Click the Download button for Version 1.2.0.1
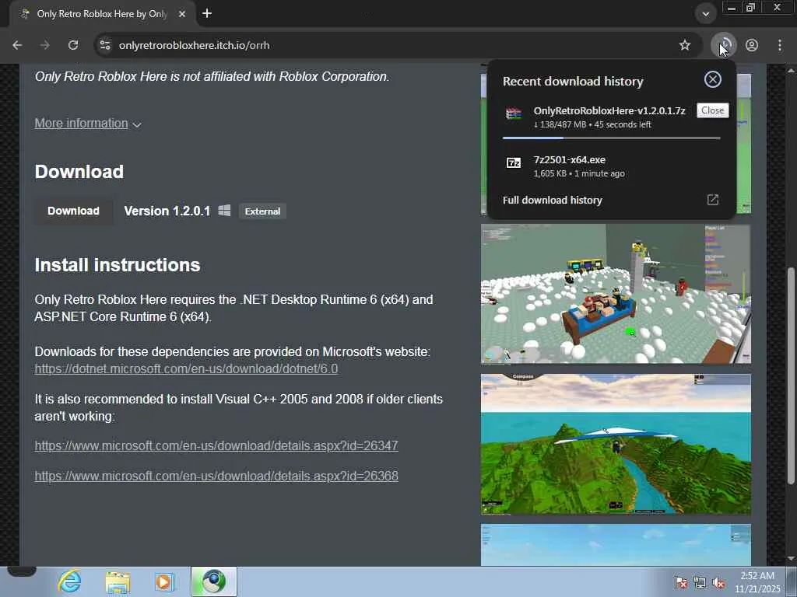 tap(73, 211)
